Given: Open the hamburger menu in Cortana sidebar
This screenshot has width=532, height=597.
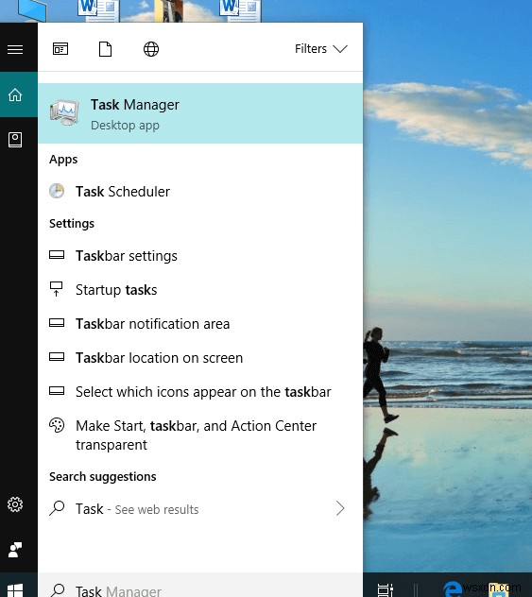Looking at the screenshot, I should click(15, 49).
